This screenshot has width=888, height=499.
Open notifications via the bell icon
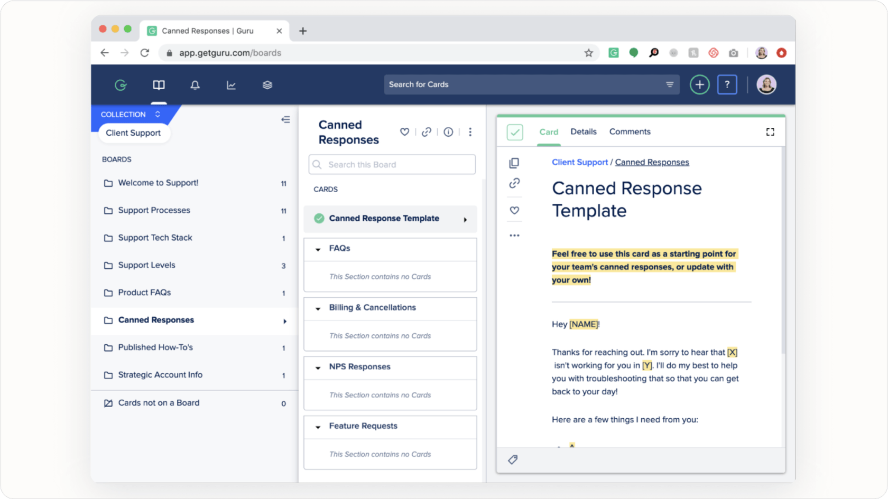pos(195,84)
